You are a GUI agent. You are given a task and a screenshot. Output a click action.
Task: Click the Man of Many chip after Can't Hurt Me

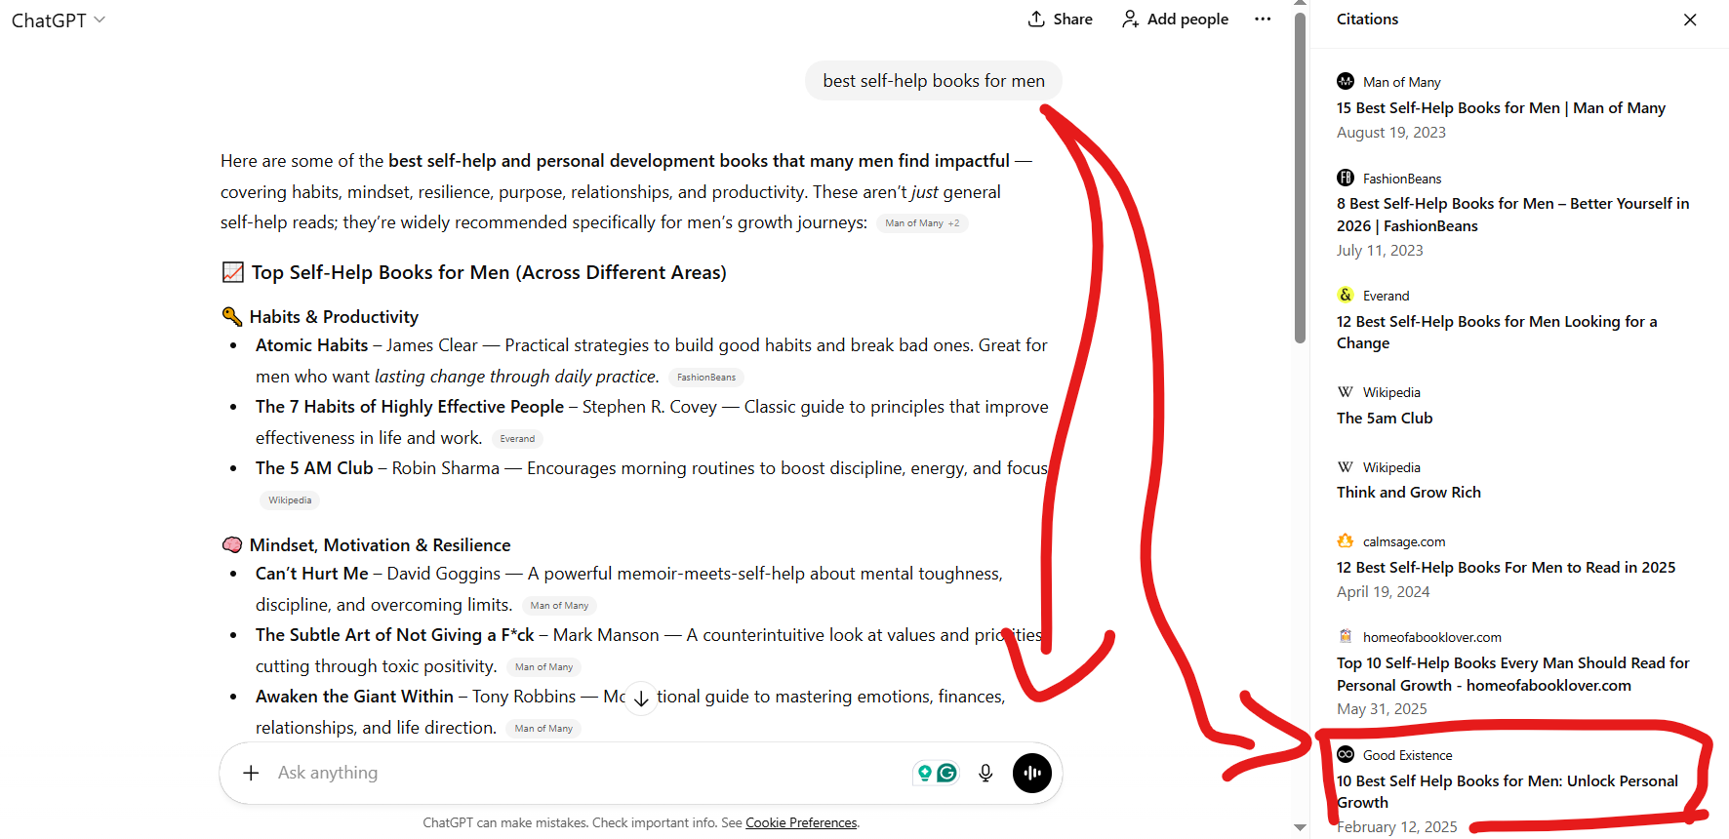click(559, 606)
